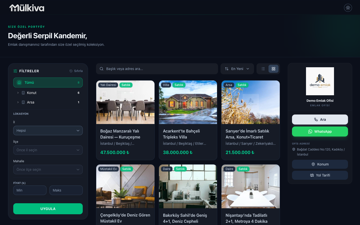
Task: Open the Boğaz Manzaralı Yalı Dairesi photo
Action: pyautogui.click(x=125, y=102)
